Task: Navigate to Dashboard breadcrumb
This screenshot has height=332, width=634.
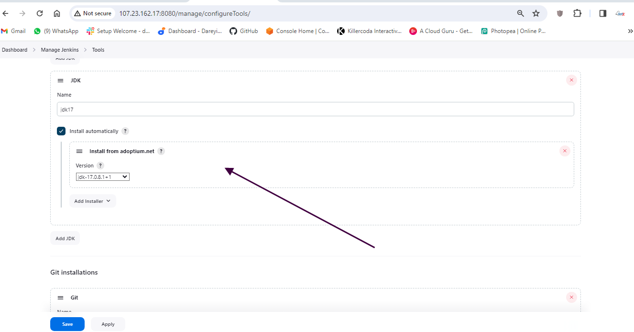Action: point(15,50)
